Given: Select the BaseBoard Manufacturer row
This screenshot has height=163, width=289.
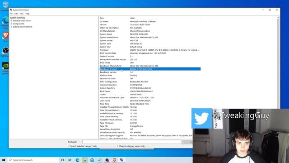Looking at the screenshot, I should 150,66.
